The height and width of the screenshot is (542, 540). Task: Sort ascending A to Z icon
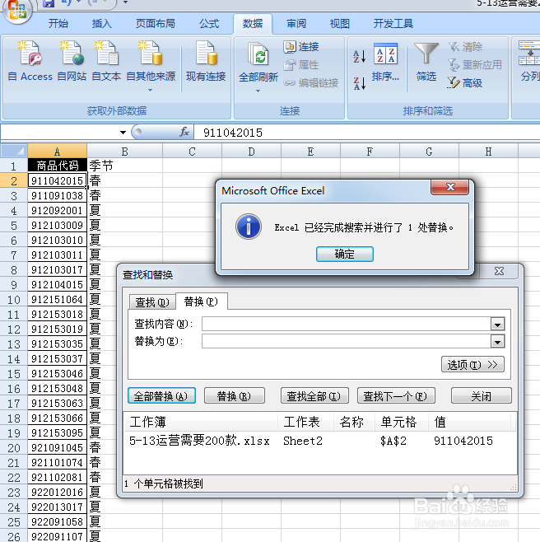coord(359,56)
